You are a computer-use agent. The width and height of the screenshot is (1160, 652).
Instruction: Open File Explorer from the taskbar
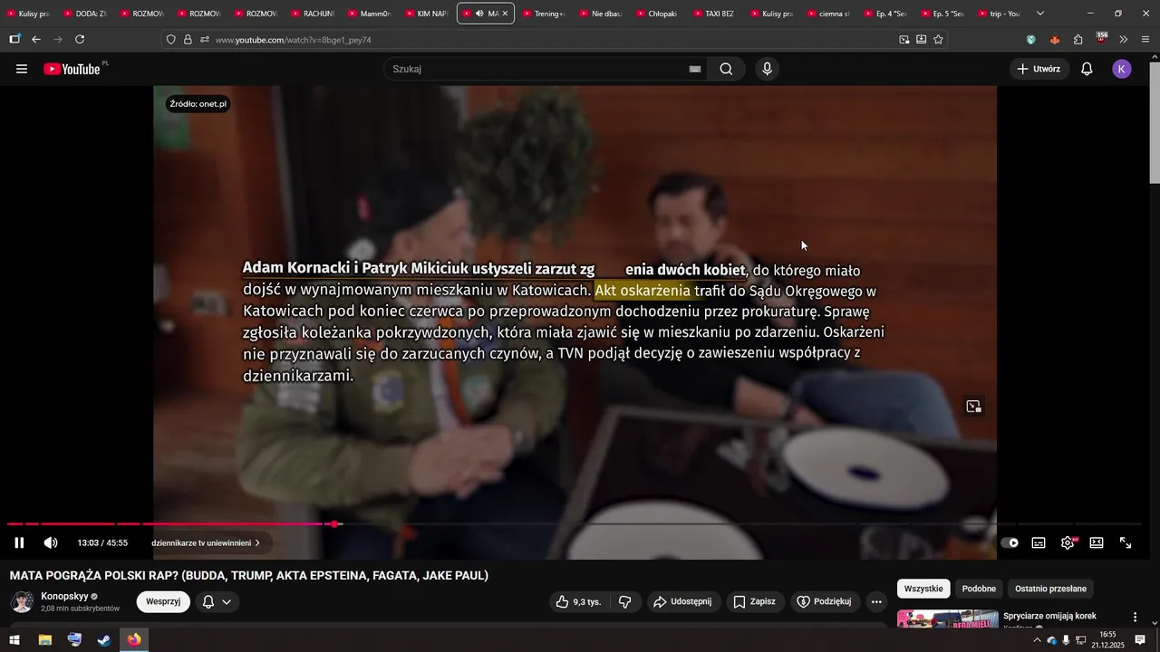(44, 640)
